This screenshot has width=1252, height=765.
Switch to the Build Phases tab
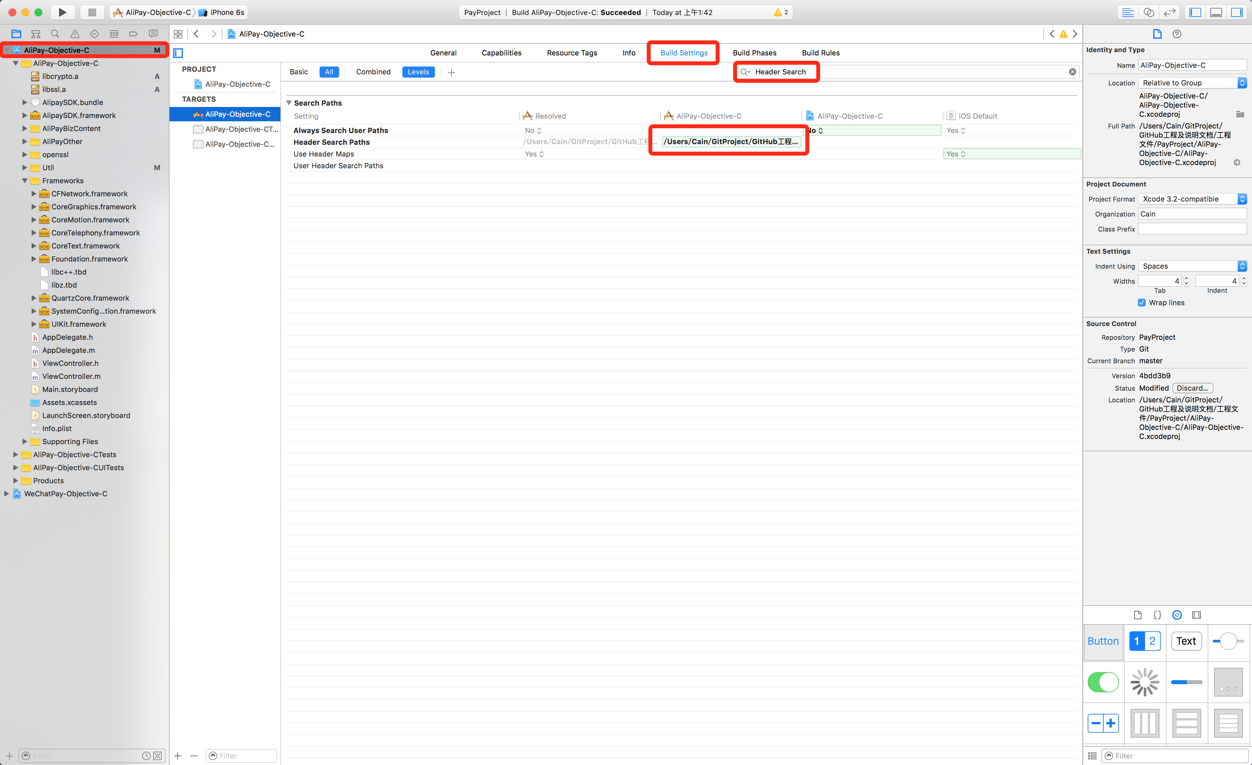coord(754,53)
